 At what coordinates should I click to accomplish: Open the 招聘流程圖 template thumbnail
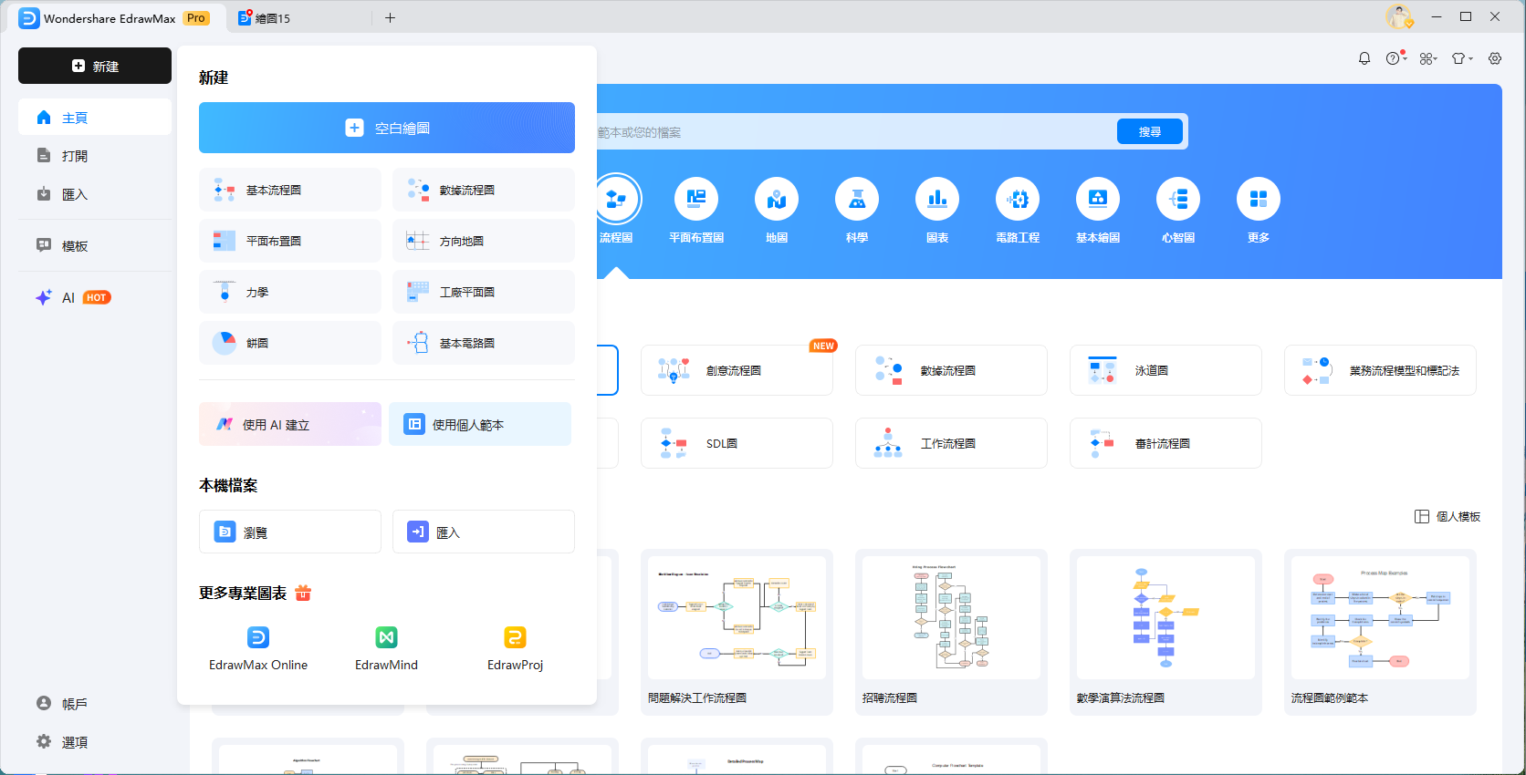(951, 618)
